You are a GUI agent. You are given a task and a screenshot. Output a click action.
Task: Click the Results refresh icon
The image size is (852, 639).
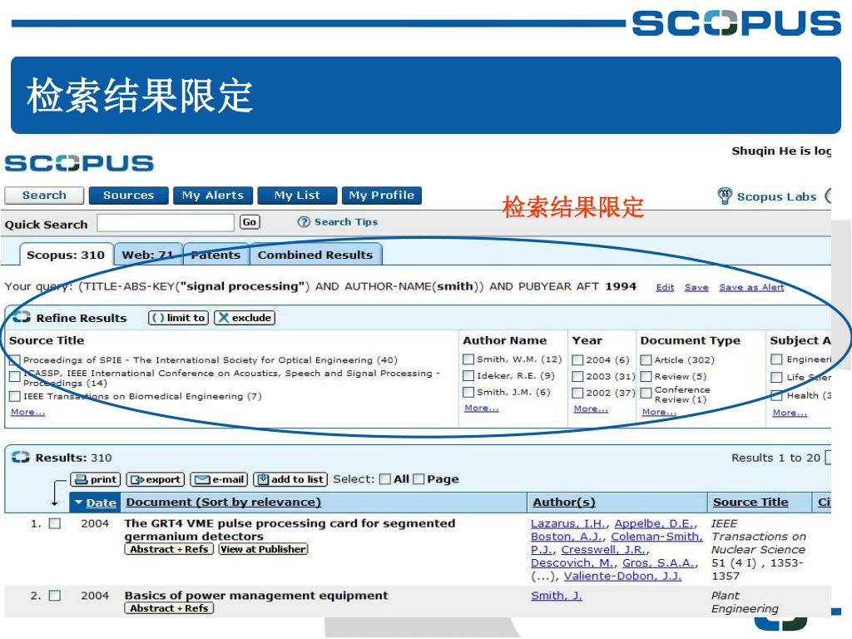(21, 457)
